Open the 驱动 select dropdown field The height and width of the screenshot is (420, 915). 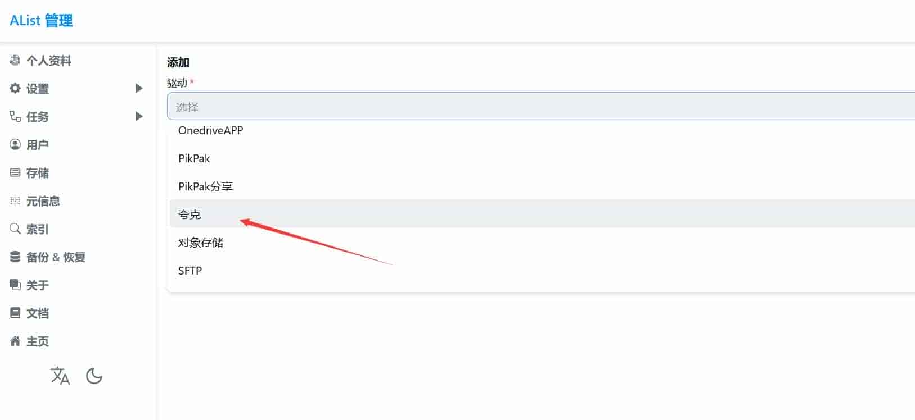point(541,106)
